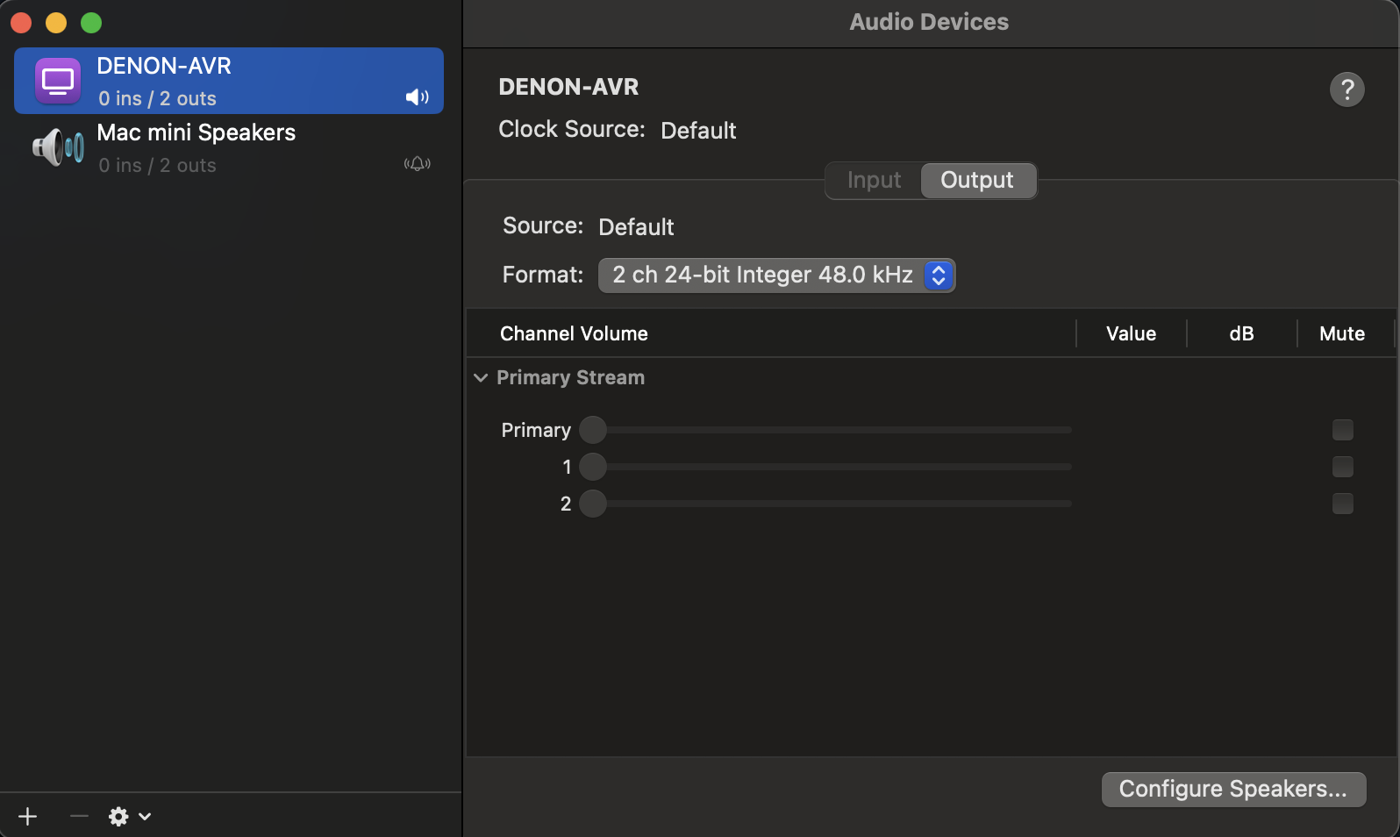
Task: Add a new device with plus button
Action: click(28, 817)
